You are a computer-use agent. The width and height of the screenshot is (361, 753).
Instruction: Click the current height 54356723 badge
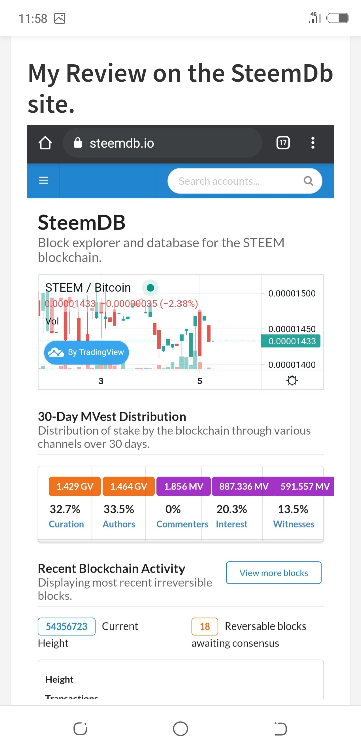coord(67,626)
